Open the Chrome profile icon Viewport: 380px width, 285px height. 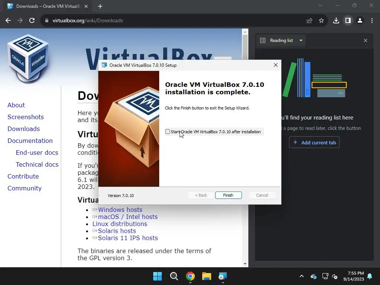(x=360, y=21)
